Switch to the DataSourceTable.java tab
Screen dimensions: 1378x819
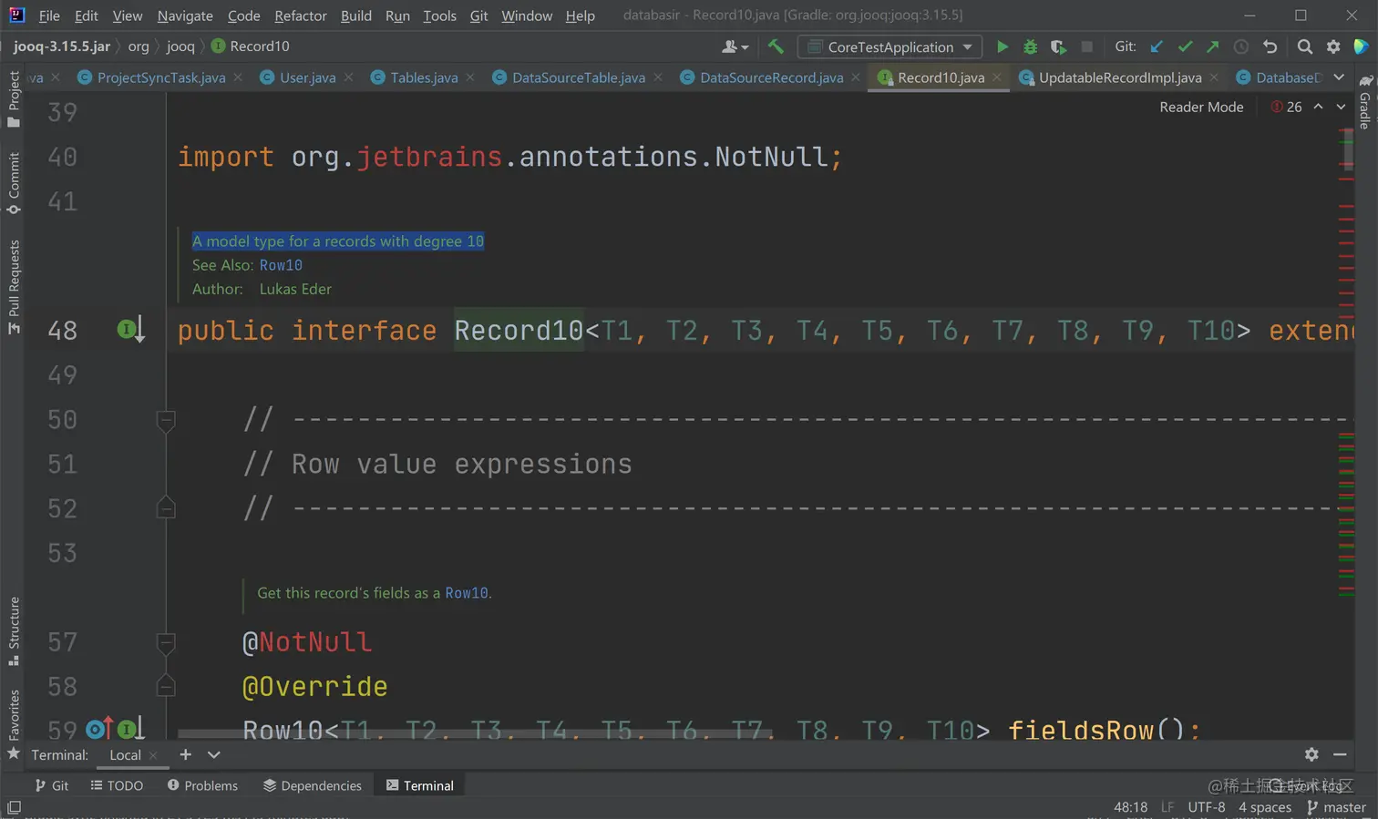tap(578, 77)
